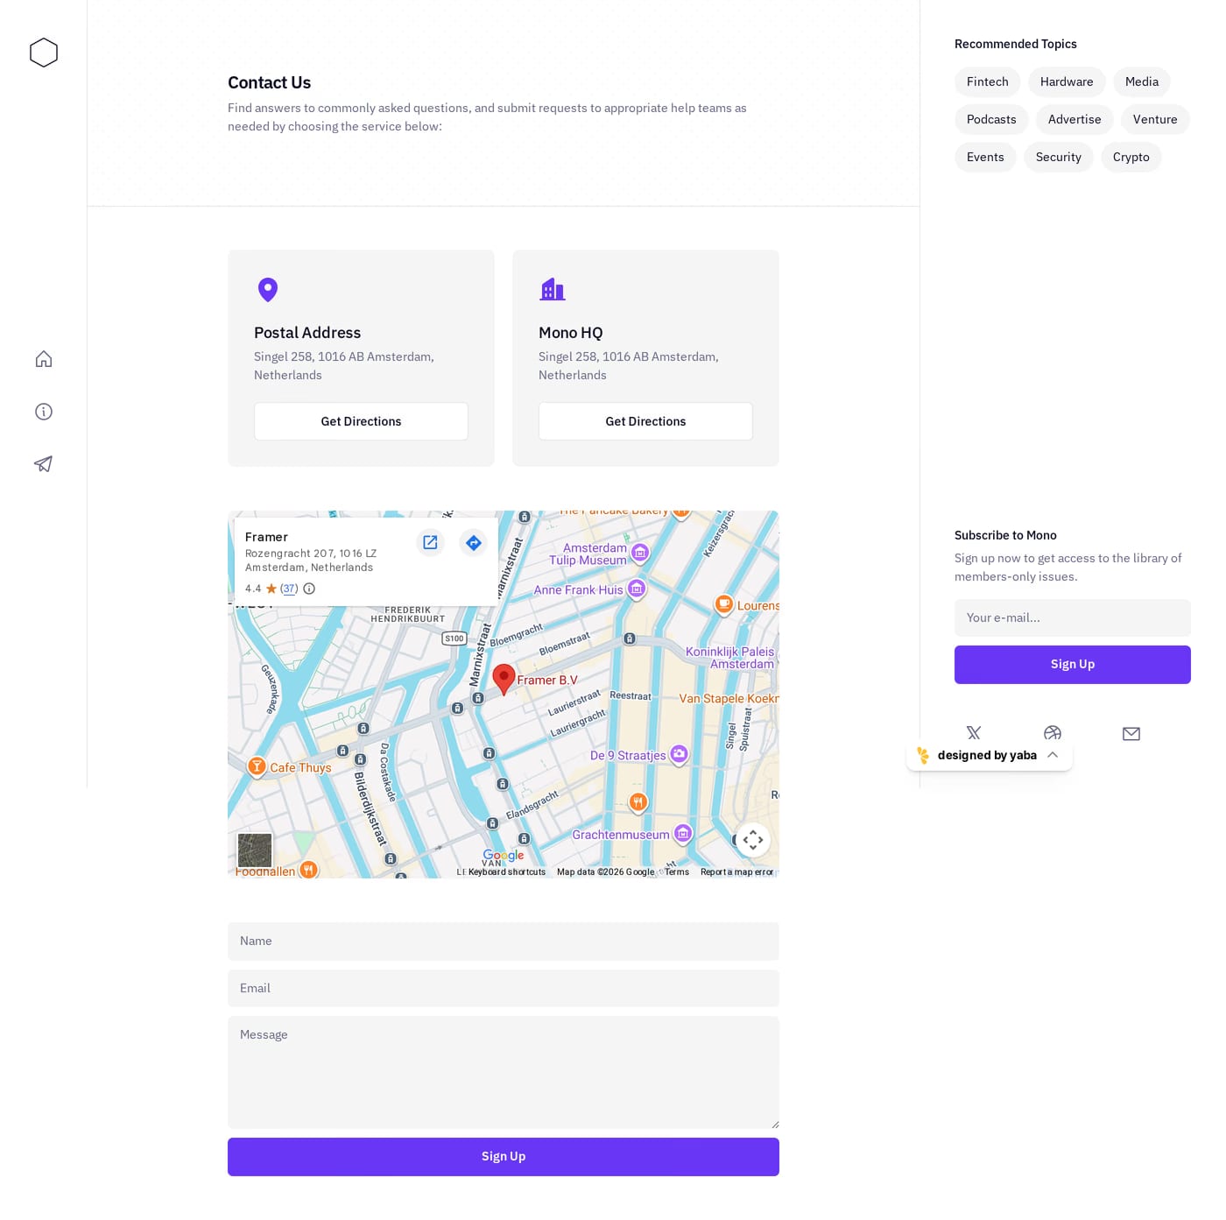Image resolution: width=1226 pixels, height=1220 pixels.
Task: Click the orange restaurant marker near Elandsgracht
Action: click(638, 801)
